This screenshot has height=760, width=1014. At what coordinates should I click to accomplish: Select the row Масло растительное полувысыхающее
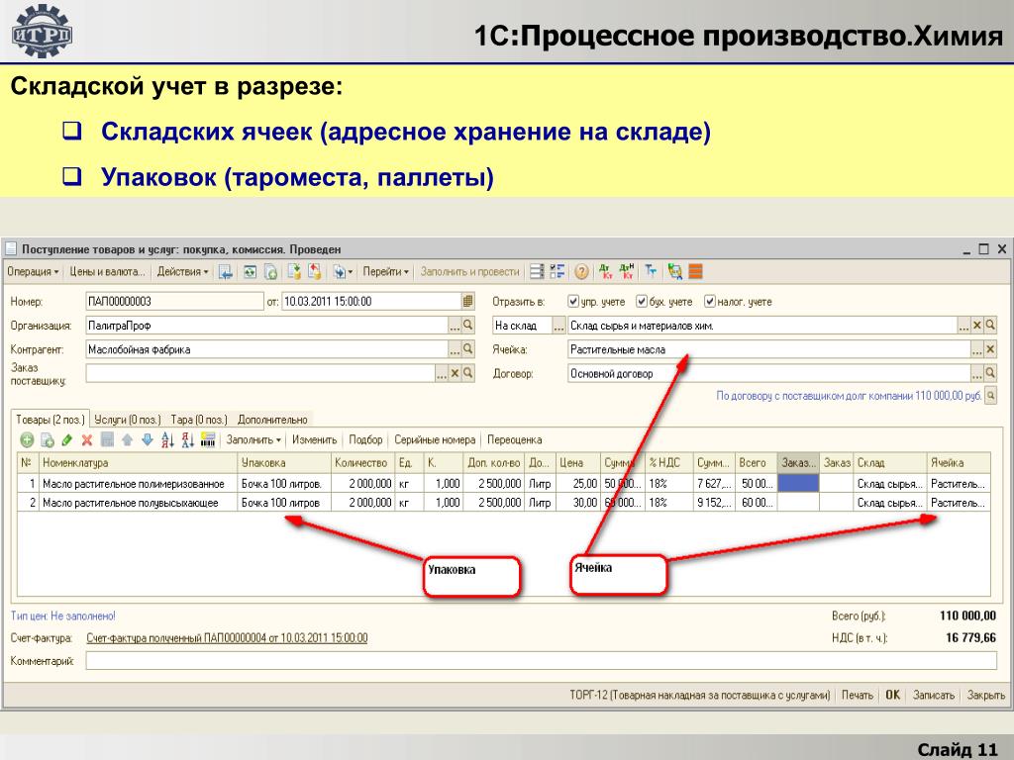(503, 502)
